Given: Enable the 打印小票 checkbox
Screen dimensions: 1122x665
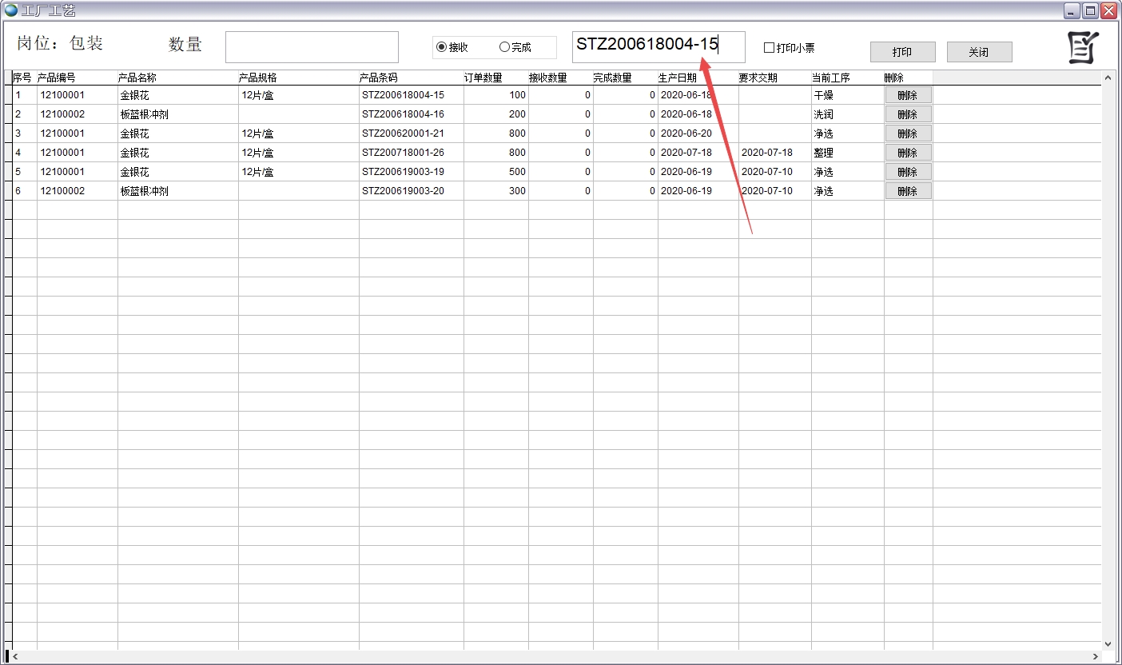Looking at the screenshot, I should pyautogui.click(x=769, y=48).
